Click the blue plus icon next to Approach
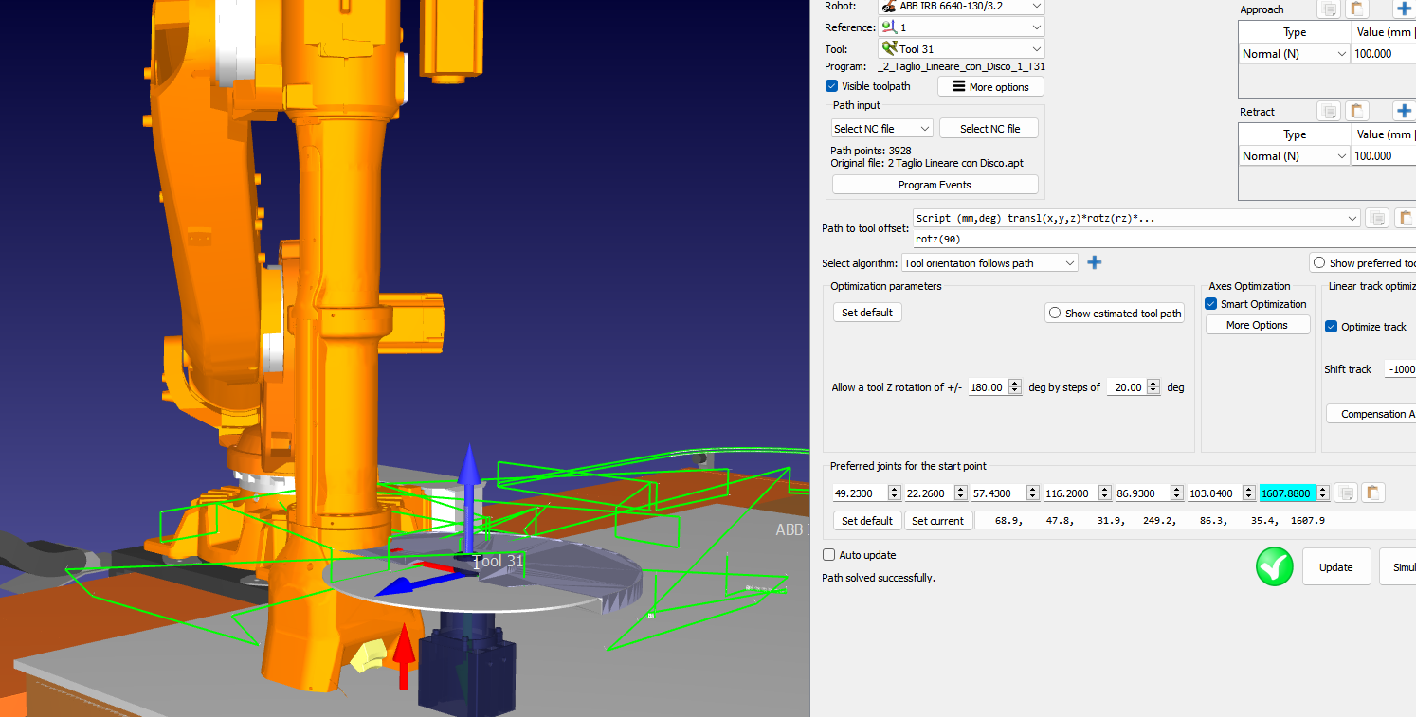Image resolution: width=1416 pixels, height=717 pixels. pos(1404,9)
